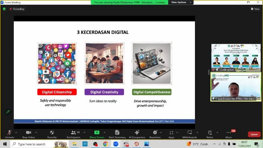Expand the caret beside Apps
This screenshot has height=148, width=263.
click(177, 133)
